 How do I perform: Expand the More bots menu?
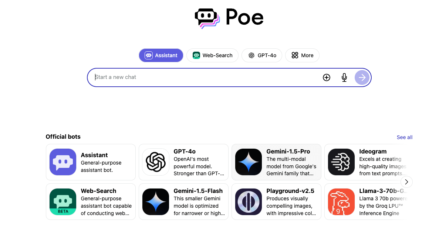[x=302, y=55]
